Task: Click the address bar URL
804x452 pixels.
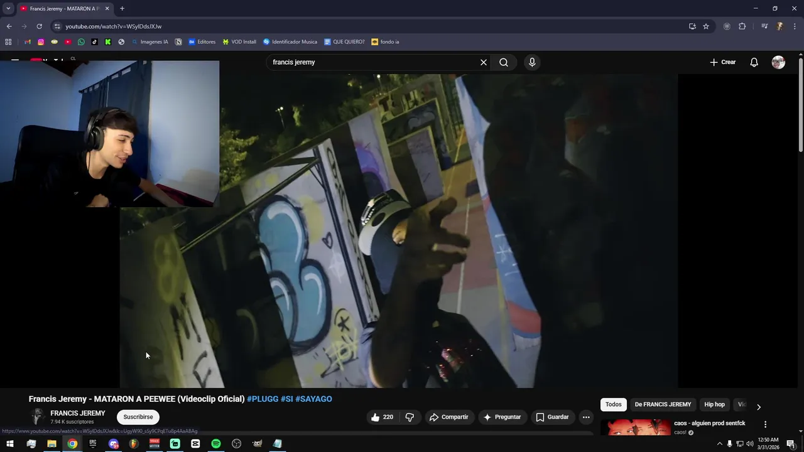Action: pyautogui.click(x=113, y=26)
